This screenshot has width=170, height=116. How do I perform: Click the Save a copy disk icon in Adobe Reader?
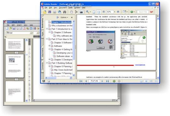(x=50, y=12)
